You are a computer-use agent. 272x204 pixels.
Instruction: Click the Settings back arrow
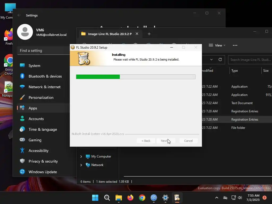19,15
